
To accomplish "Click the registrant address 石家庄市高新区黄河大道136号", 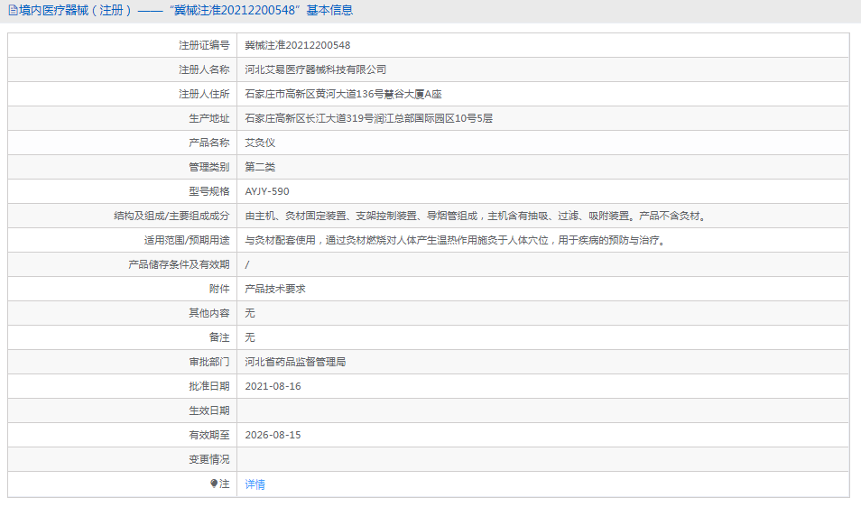I will [343, 94].
